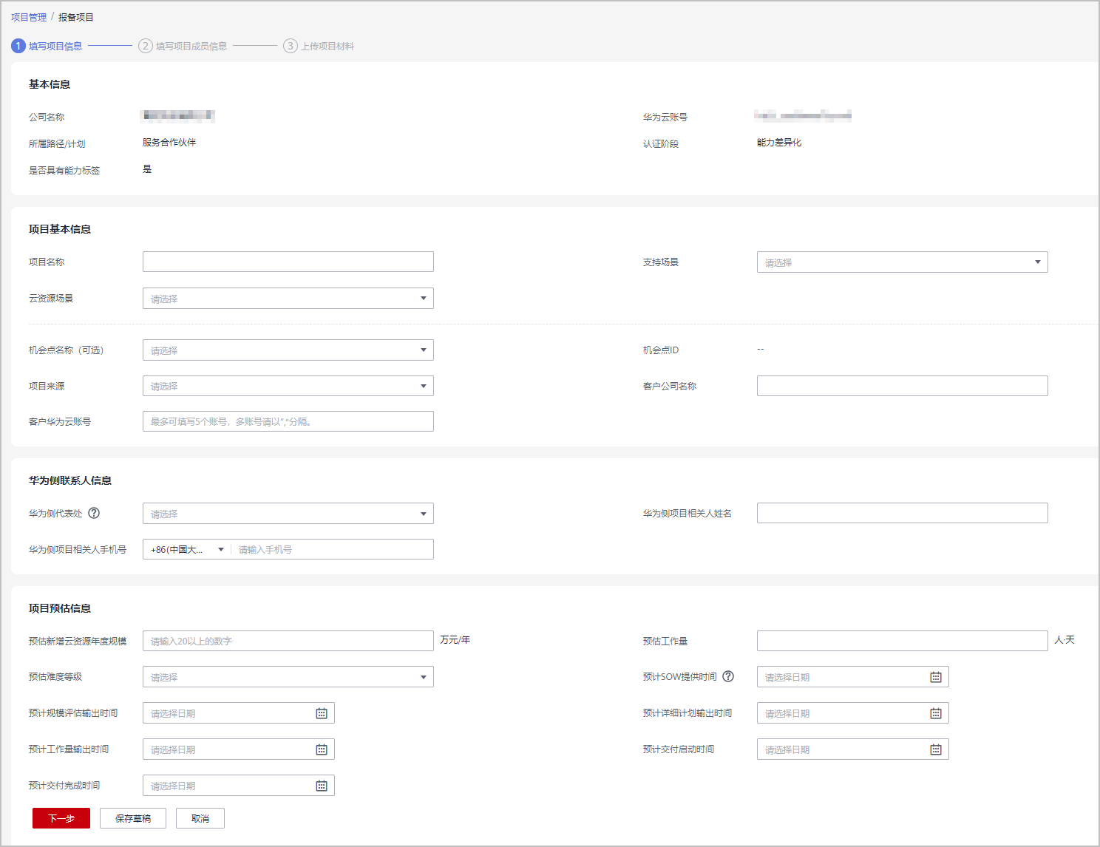
Task: Click help icon beside 预计SOW提供时间
Action: coord(728,676)
